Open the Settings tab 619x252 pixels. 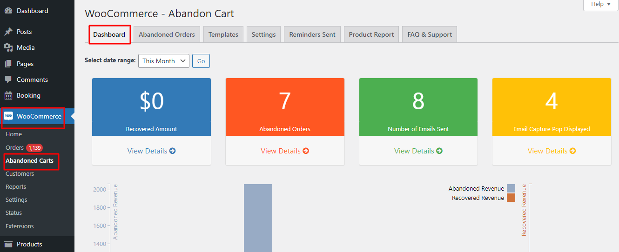[264, 34]
